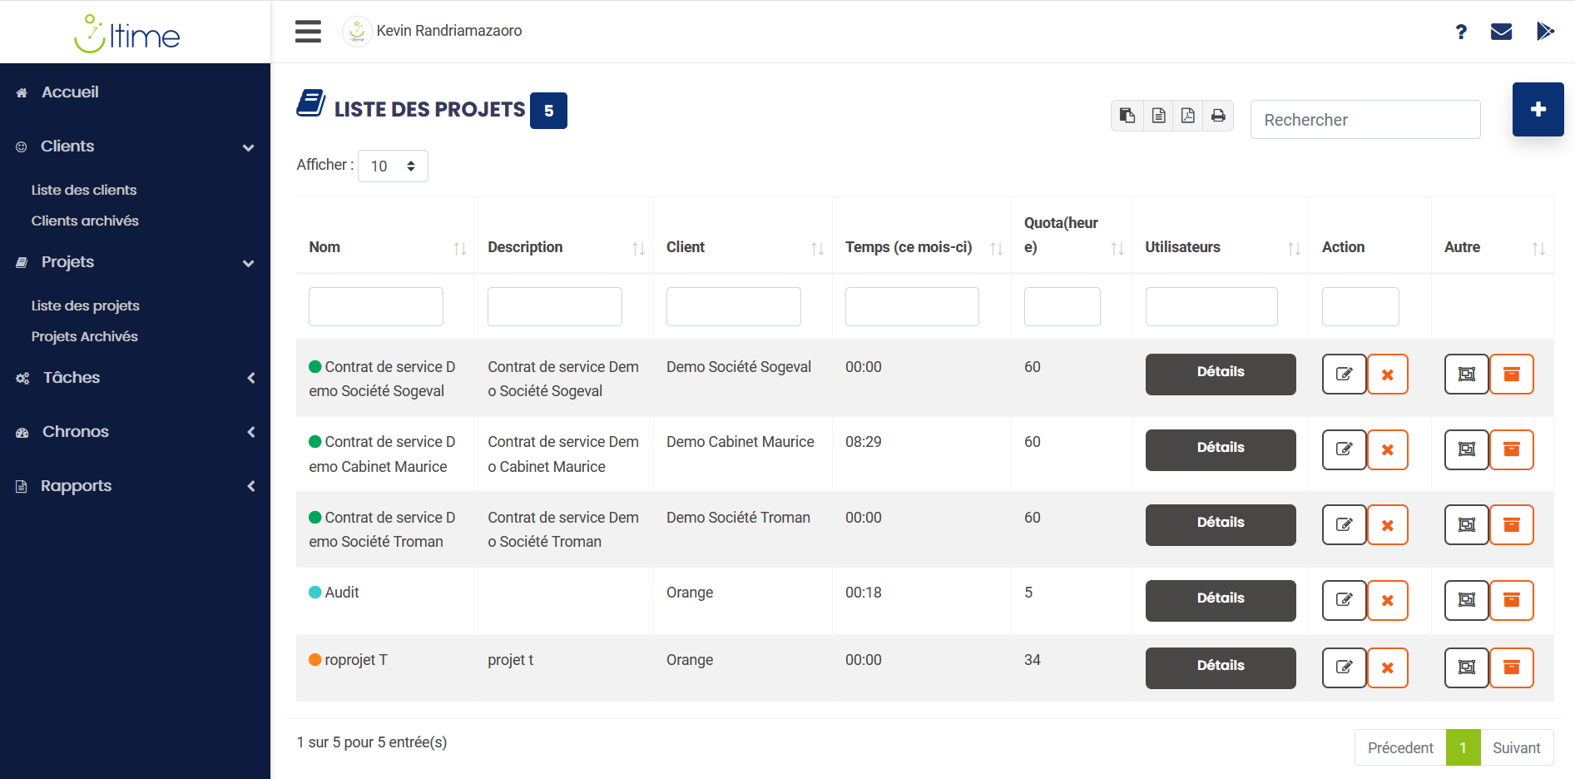Click the Suivant pagination link

tap(1516, 747)
